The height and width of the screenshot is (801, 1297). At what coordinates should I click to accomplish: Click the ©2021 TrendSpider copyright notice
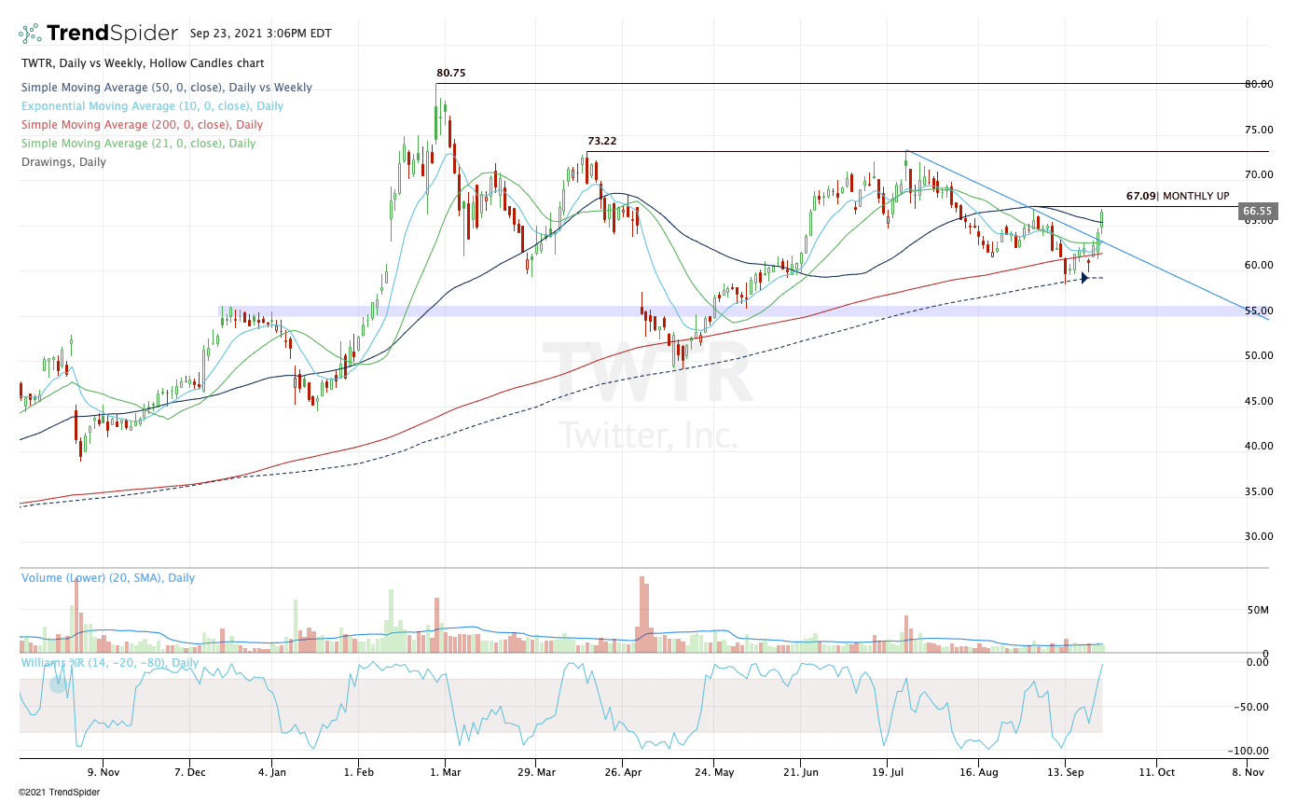tap(59, 792)
